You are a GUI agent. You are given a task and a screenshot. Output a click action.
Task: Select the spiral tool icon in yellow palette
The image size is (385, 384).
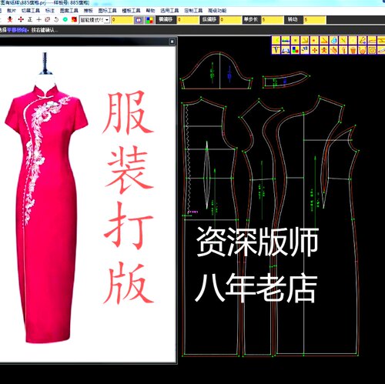point(372,50)
